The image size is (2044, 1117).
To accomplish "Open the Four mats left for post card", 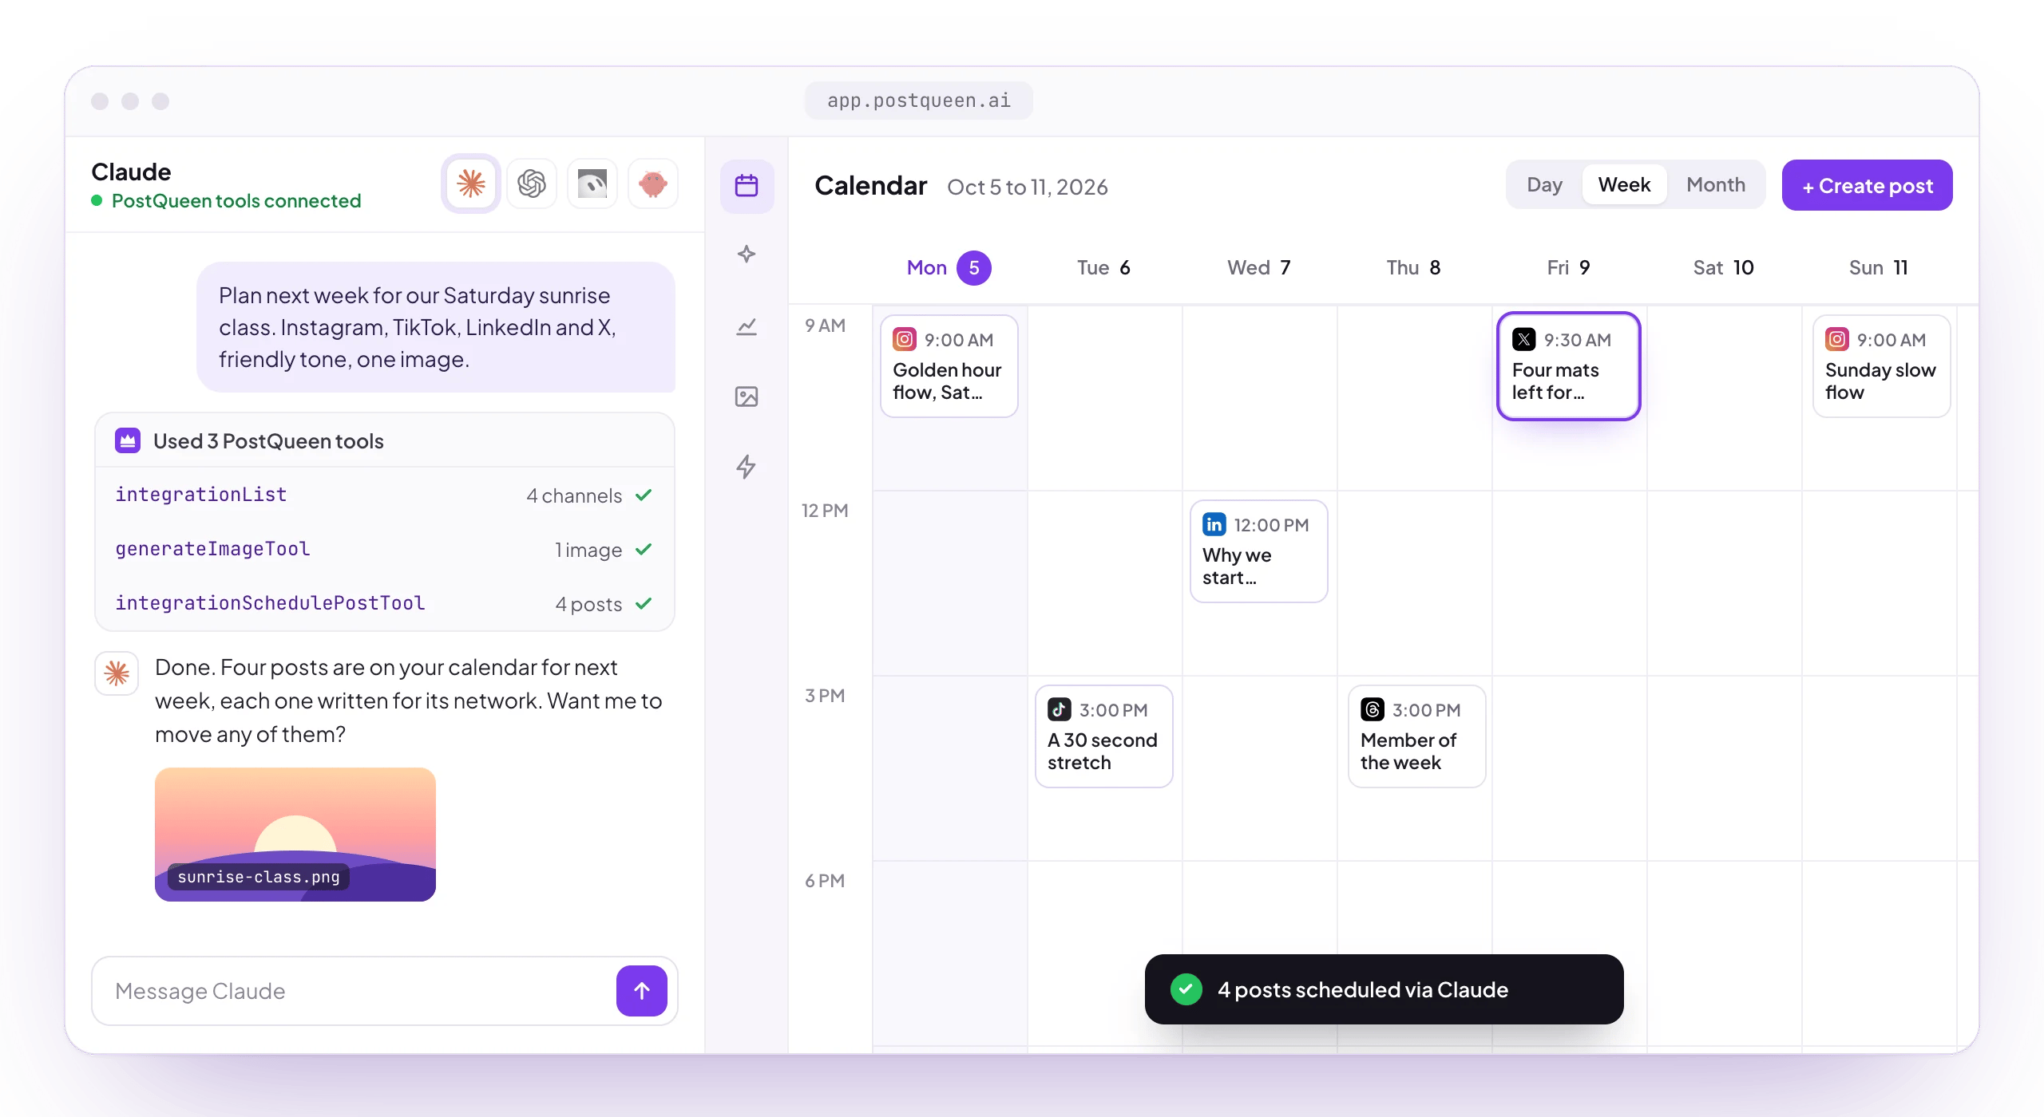I will (1568, 366).
